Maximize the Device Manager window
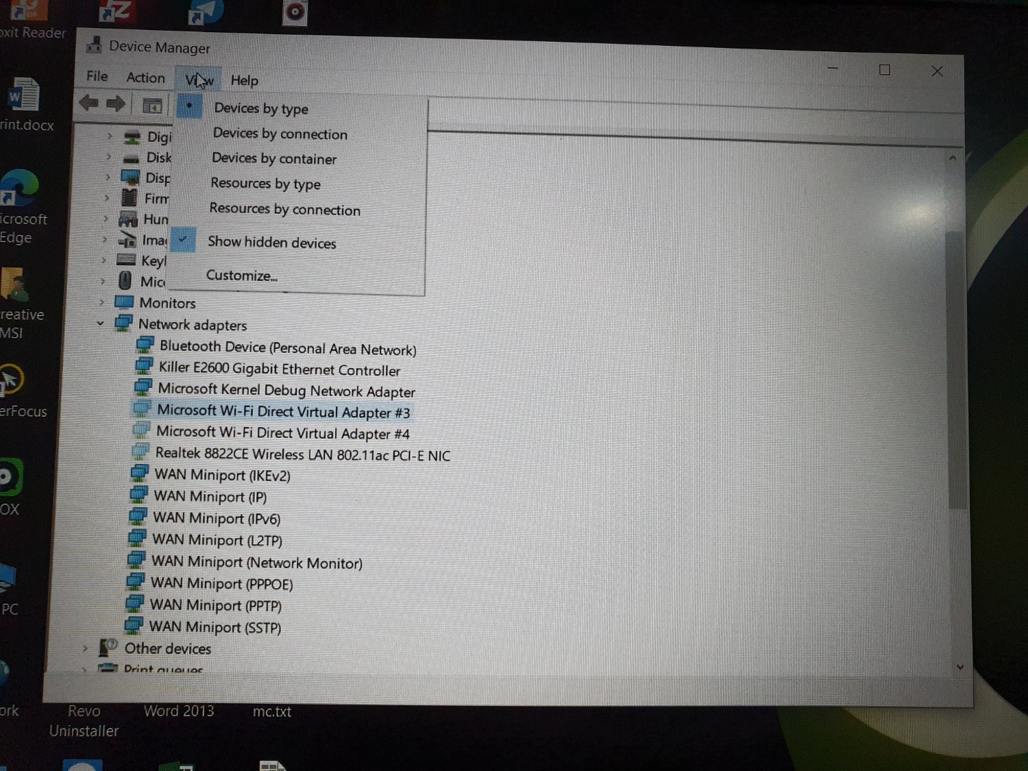Viewport: 1028px width, 771px height. (885, 69)
